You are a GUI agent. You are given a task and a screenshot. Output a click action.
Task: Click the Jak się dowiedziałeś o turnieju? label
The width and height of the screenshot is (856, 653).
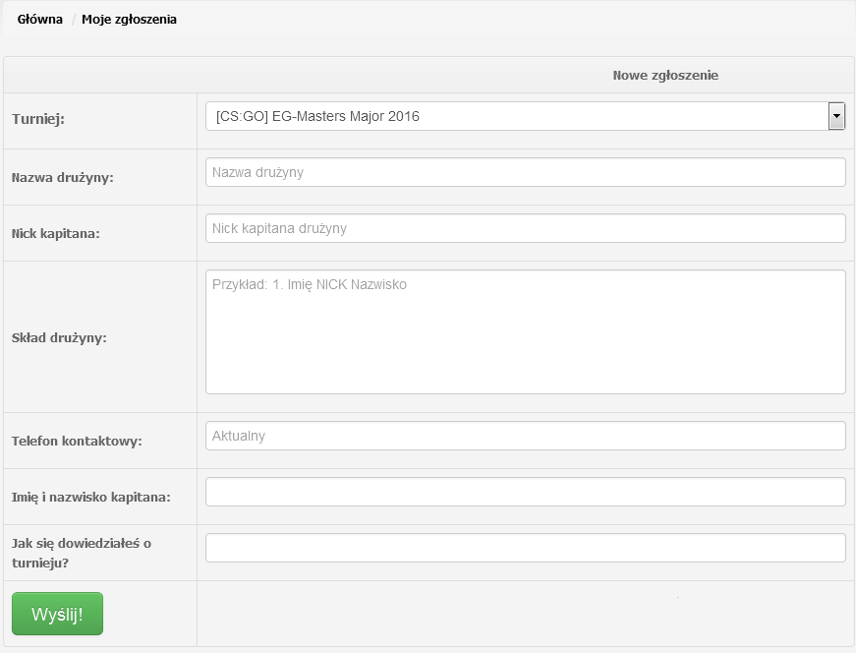pyautogui.click(x=81, y=552)
